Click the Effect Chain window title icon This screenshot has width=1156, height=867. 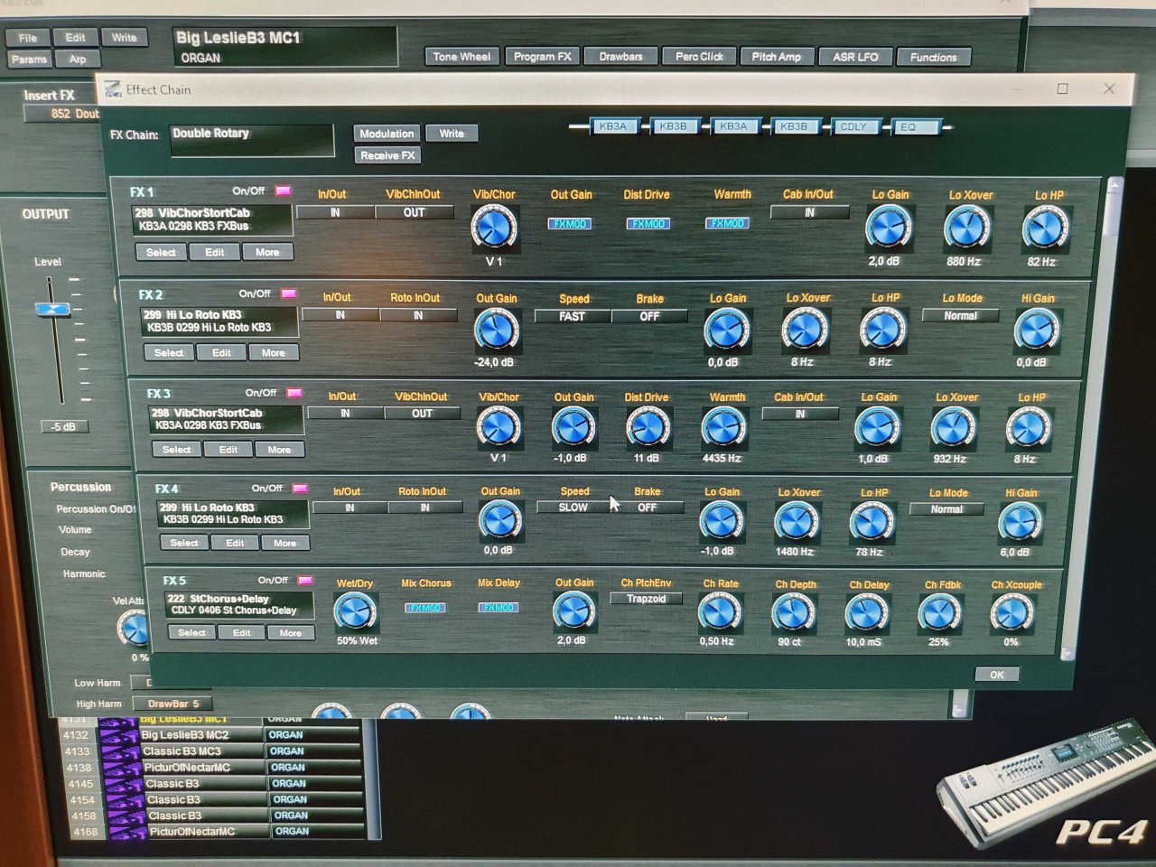coord(113,89)
